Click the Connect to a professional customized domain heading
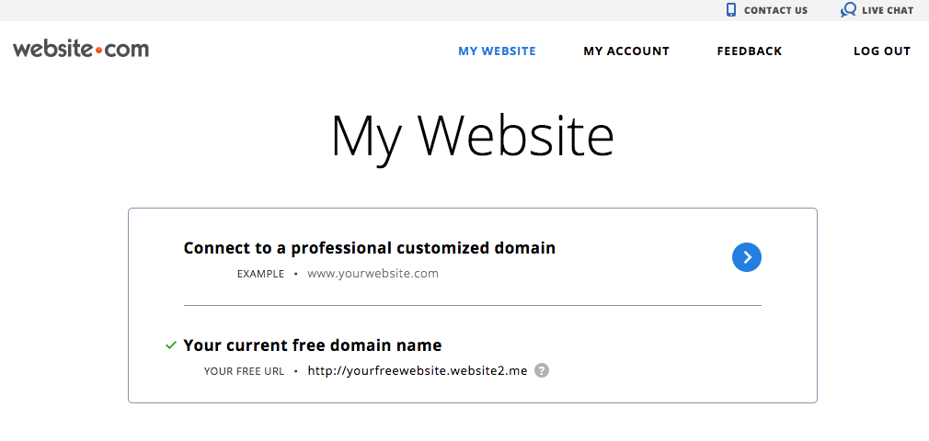The image size is (929, 441). tap(370, 248)
